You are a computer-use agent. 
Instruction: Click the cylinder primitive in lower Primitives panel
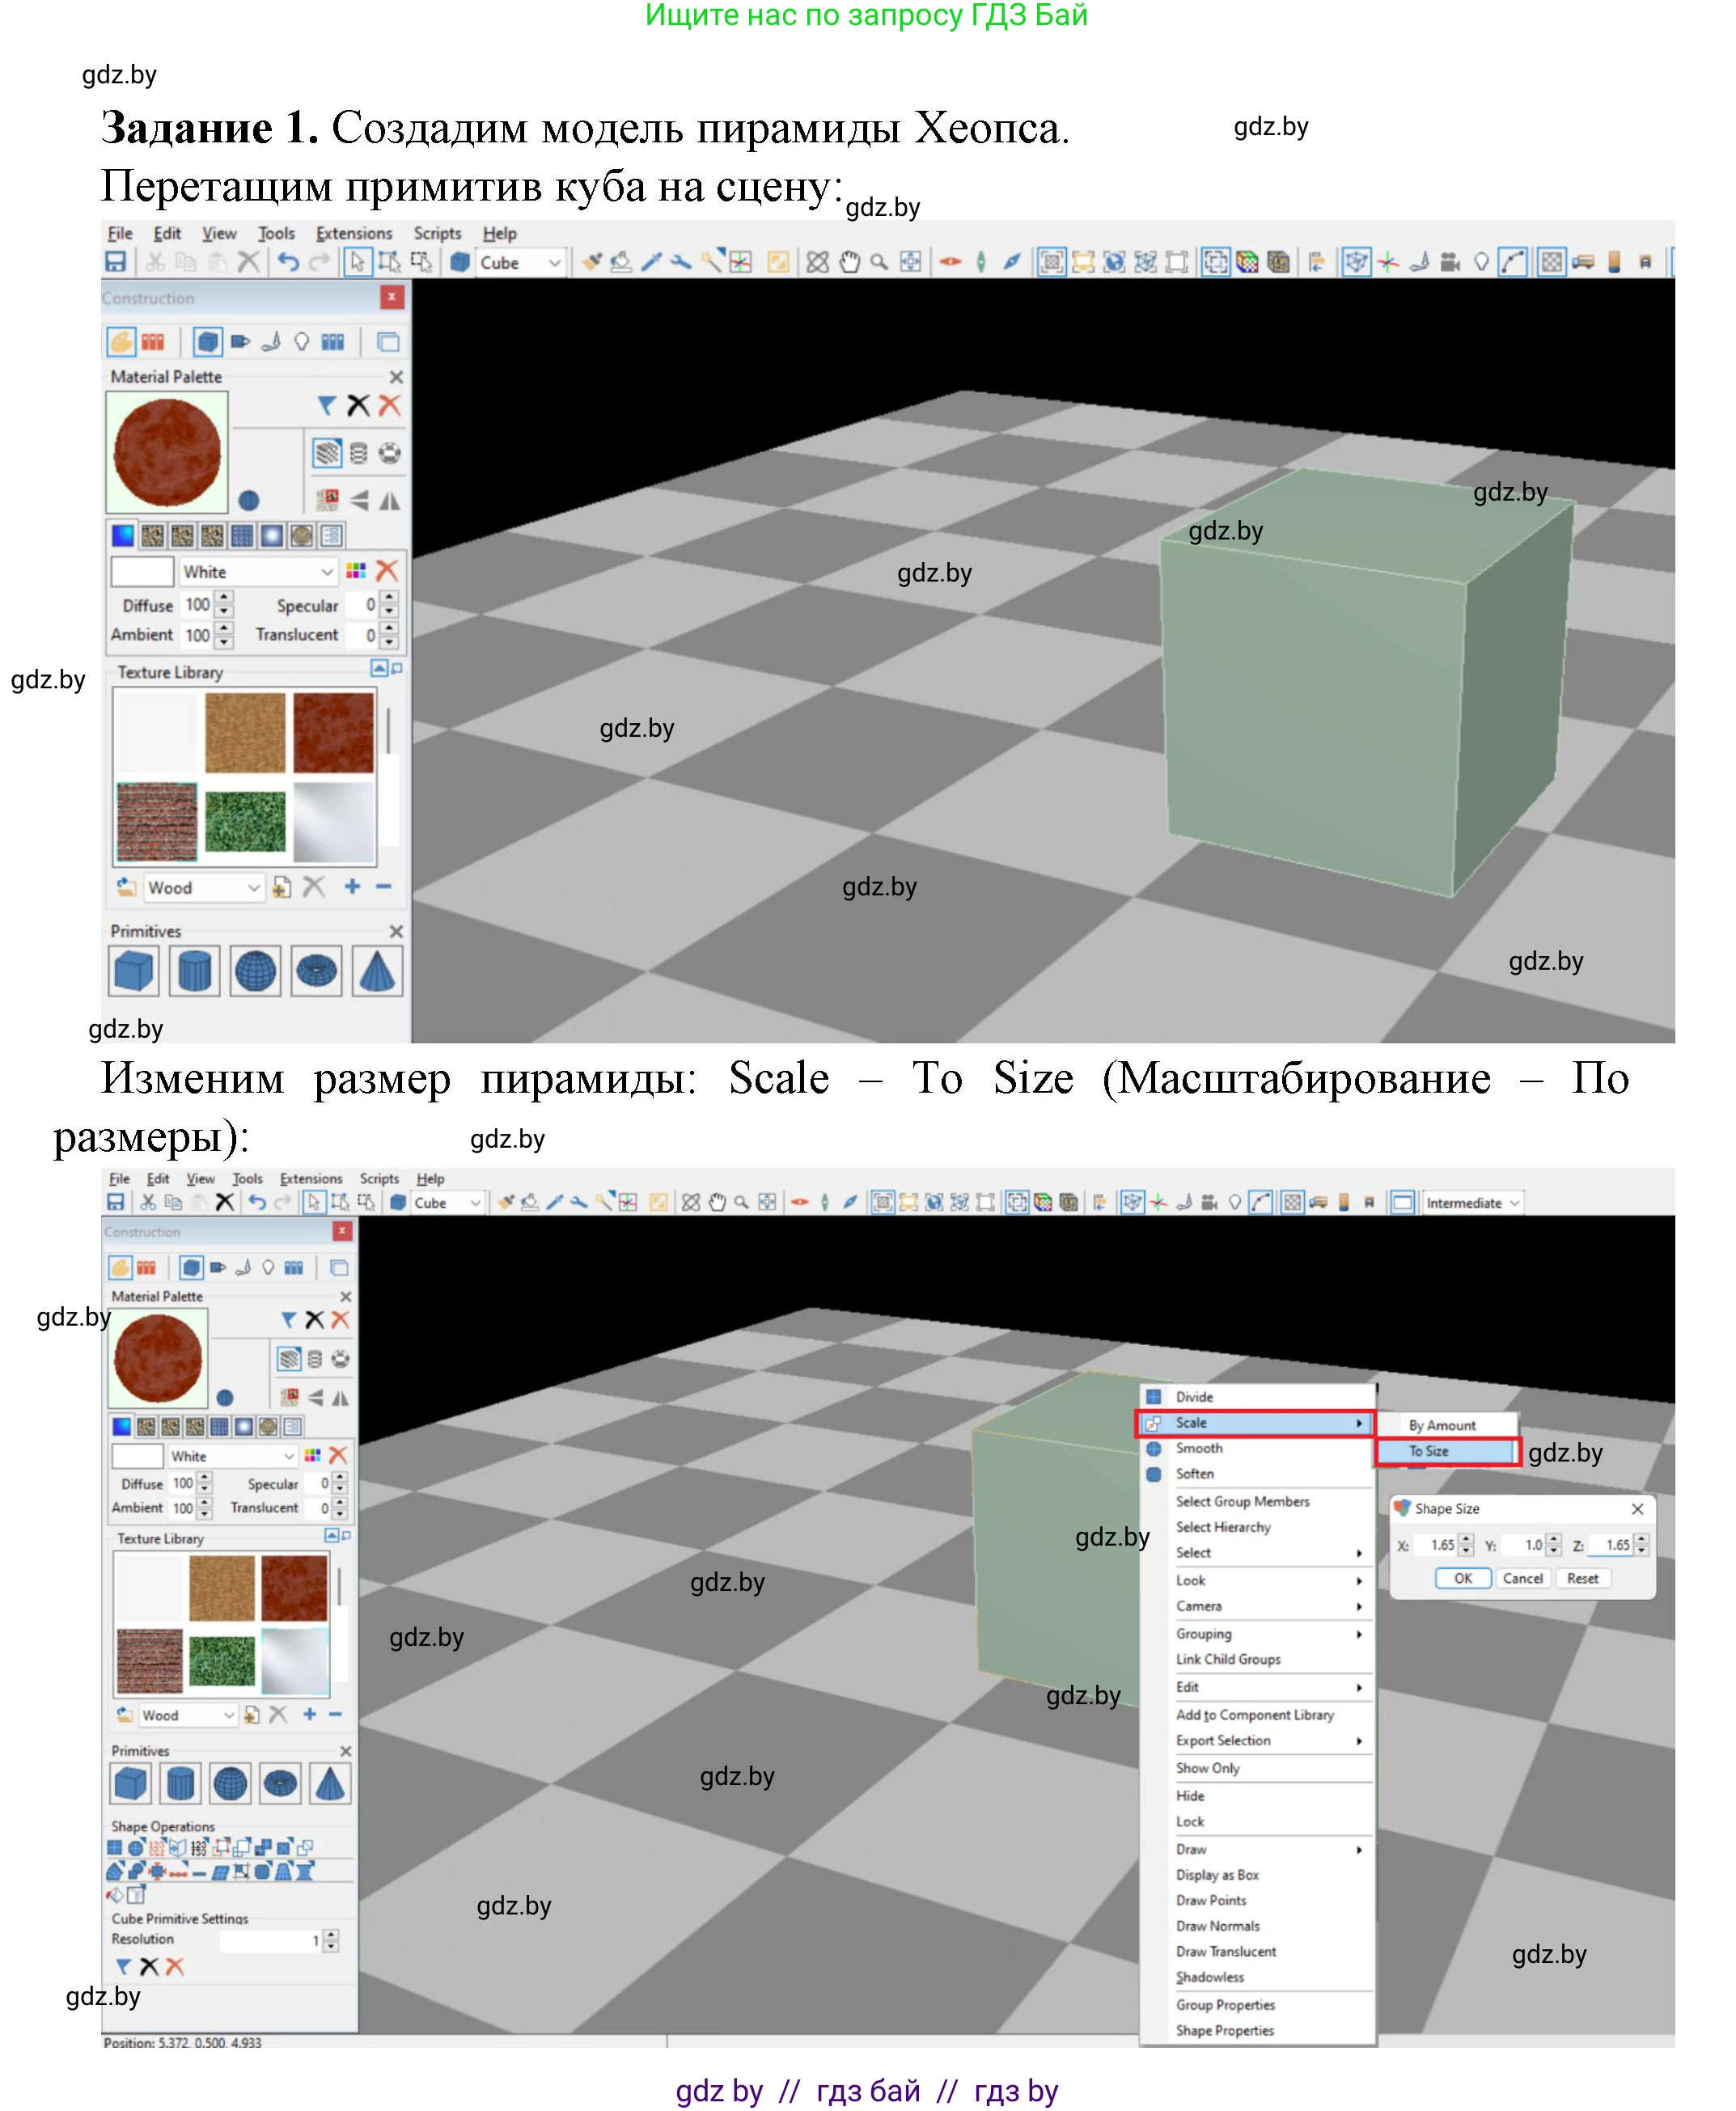click(180, 1784)
